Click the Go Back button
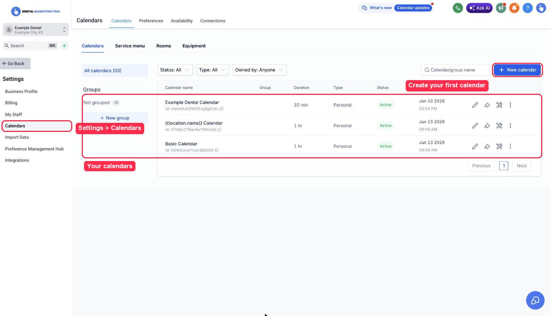The width and height of the screenshot is (551, 316). tap(15, 64)
